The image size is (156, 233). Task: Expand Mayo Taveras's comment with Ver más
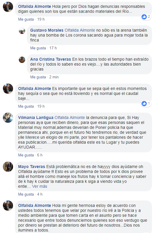pos(39,186)
